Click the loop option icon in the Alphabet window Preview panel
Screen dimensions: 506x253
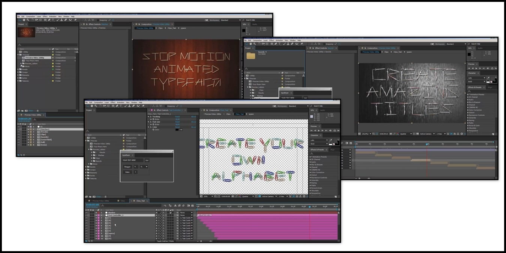click(x=335, y=130)
